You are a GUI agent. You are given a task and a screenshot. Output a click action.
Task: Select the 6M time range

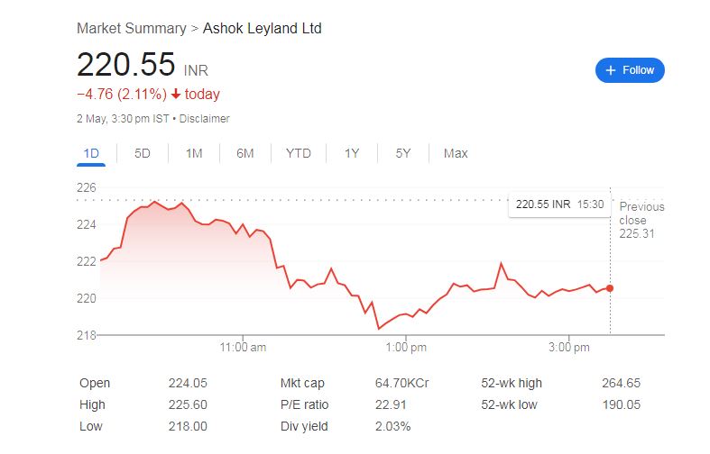[x=245, y=153]
